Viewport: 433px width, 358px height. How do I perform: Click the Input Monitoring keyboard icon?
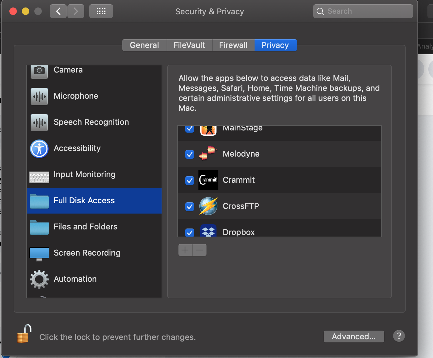[x=39, y=177]
